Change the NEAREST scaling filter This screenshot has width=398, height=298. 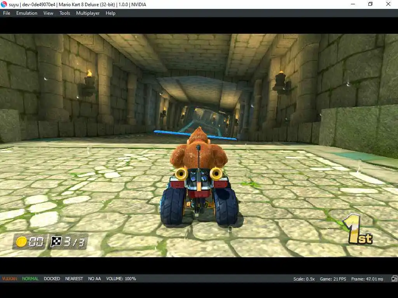(74, 279)
